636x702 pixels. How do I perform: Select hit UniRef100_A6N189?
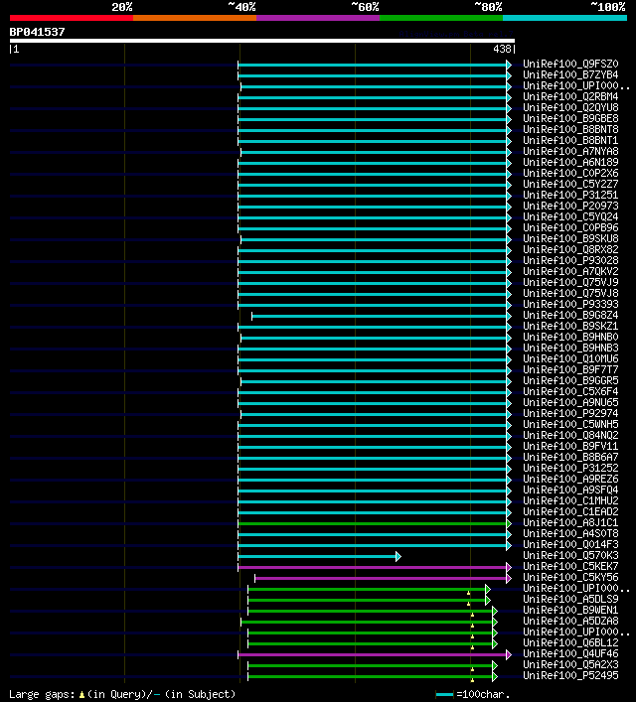(570, 162)
